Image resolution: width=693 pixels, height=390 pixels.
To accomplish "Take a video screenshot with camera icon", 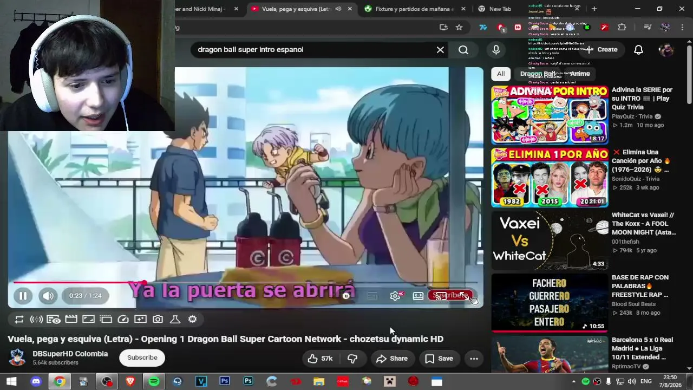I will (158, 320).
